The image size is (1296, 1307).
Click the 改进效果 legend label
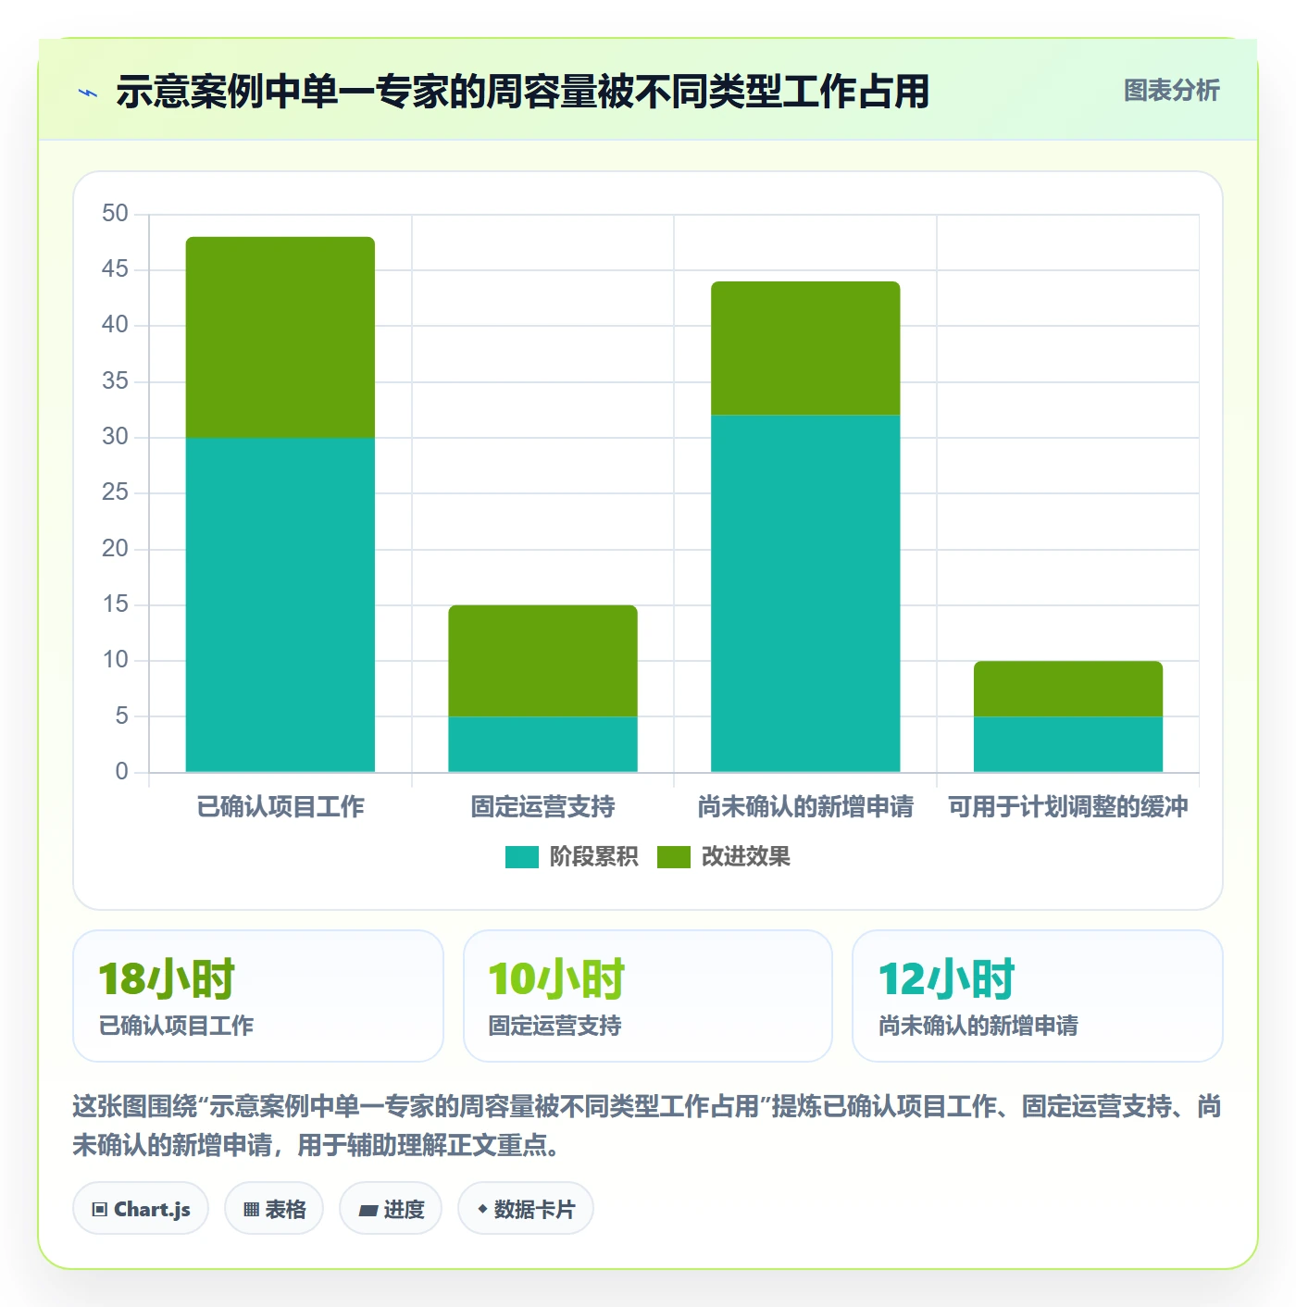(745, 857)
